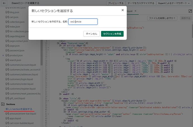The image size is (193, 127).
Task: Click 新しいsectionを追加する link
Action: [x=19, y=109]
